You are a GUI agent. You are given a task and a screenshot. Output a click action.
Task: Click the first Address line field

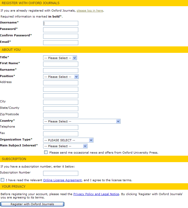click(61, 83)
